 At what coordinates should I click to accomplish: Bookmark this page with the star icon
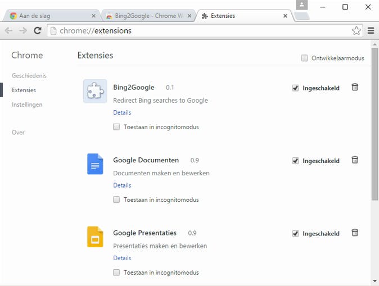click(357, 31)
